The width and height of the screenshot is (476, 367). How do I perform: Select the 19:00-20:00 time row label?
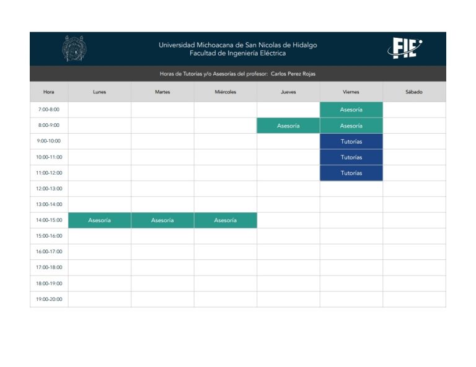[x=49, y=299]
